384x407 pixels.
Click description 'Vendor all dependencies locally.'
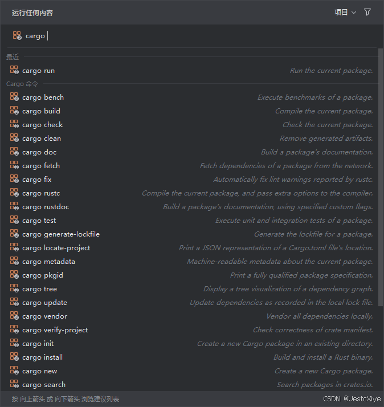click(320, 316)
